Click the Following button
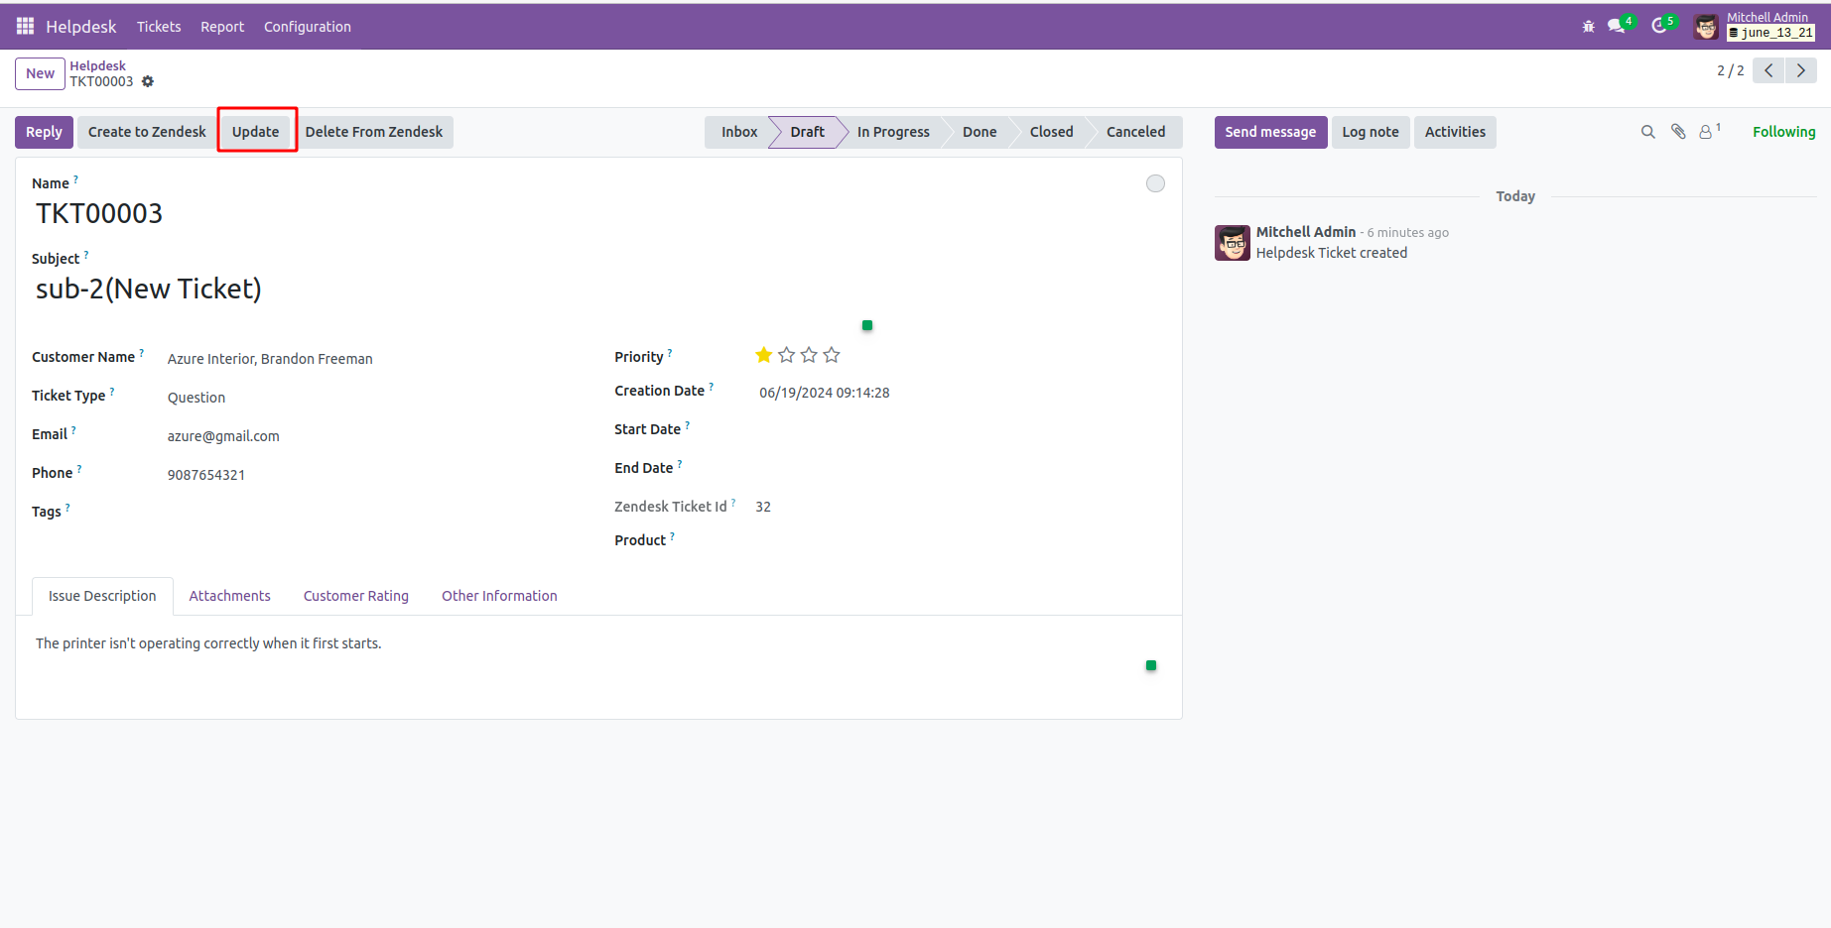1831x928 pixels. pos(1783,132)
